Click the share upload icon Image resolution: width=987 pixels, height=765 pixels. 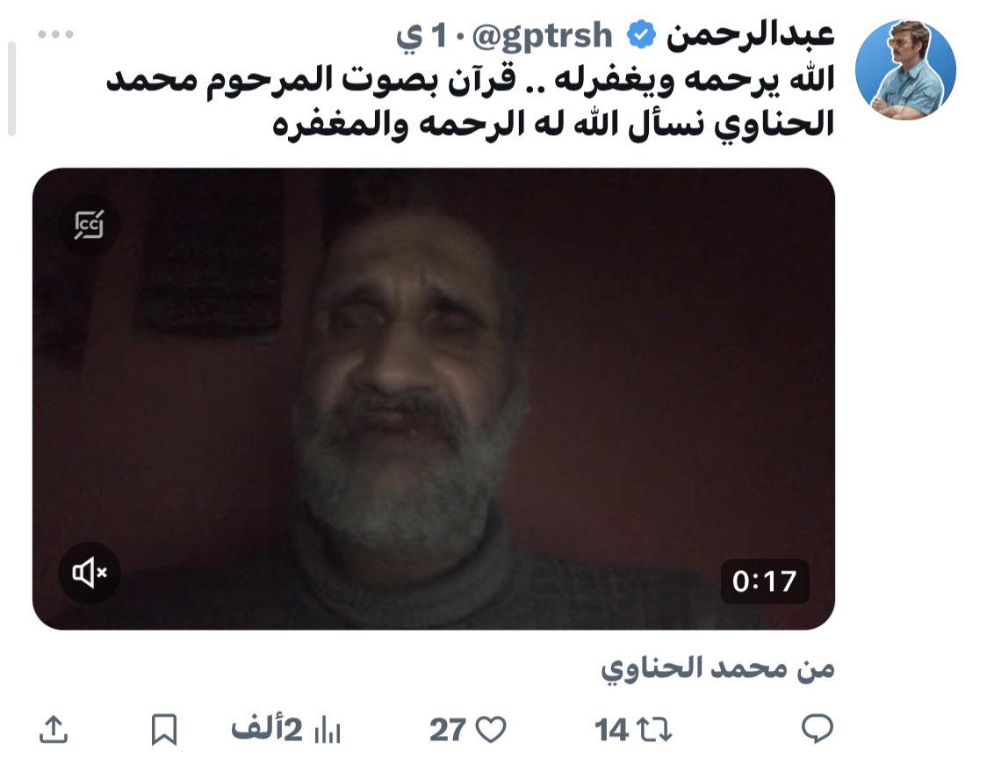[x=54, y=730]
